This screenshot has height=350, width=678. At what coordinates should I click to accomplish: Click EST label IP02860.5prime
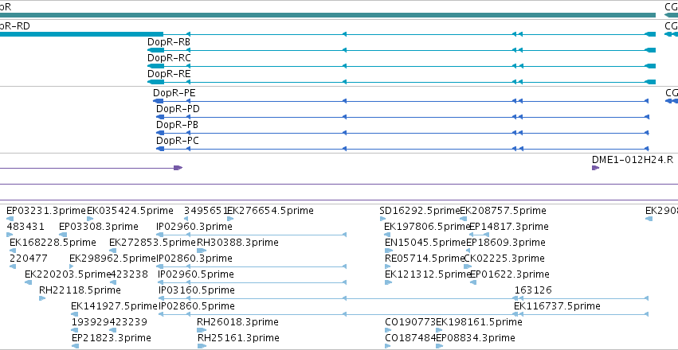coord(197,306)
